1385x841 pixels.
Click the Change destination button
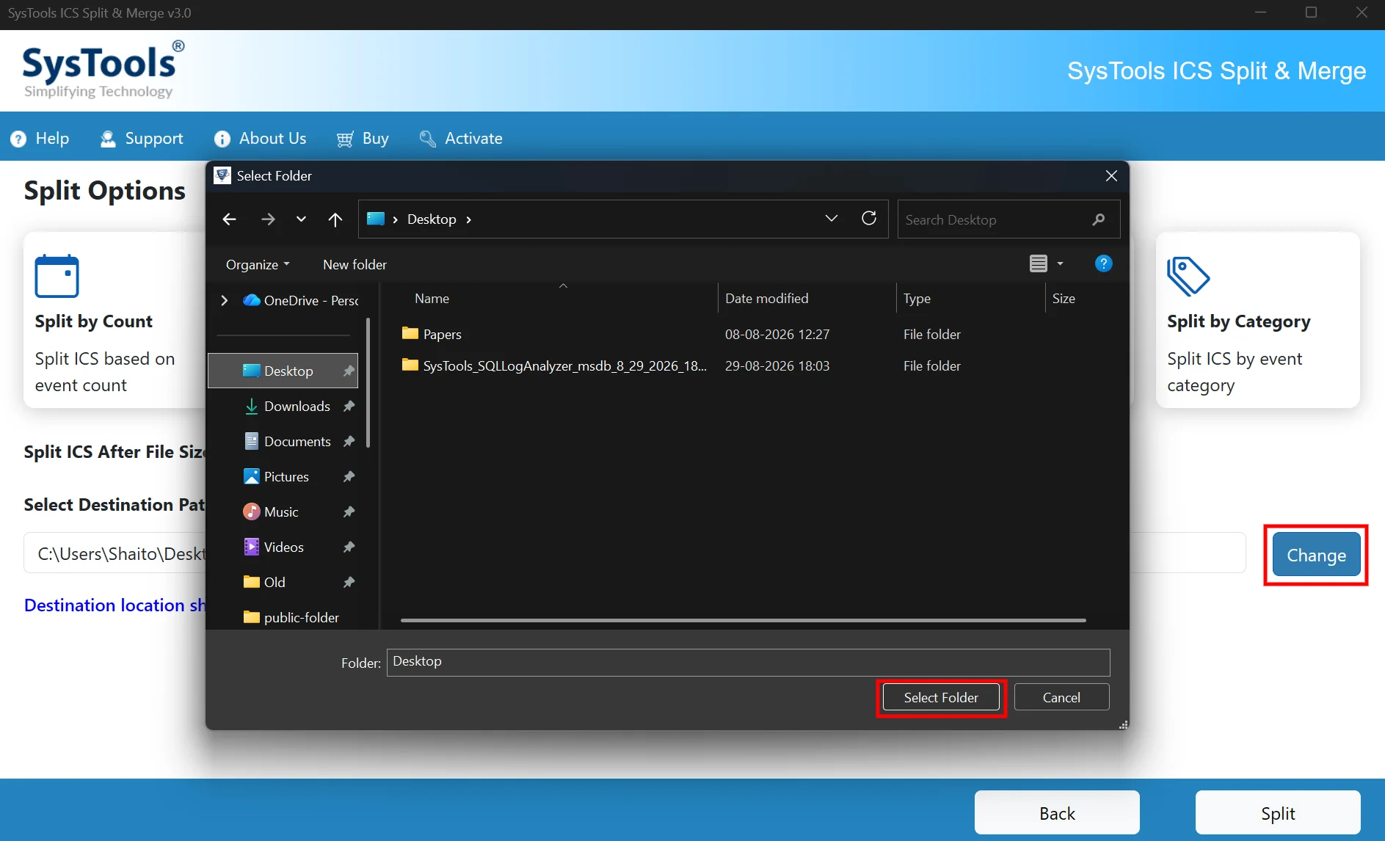tap(1316, 555)
